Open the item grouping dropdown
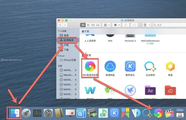 click(107, 25)
